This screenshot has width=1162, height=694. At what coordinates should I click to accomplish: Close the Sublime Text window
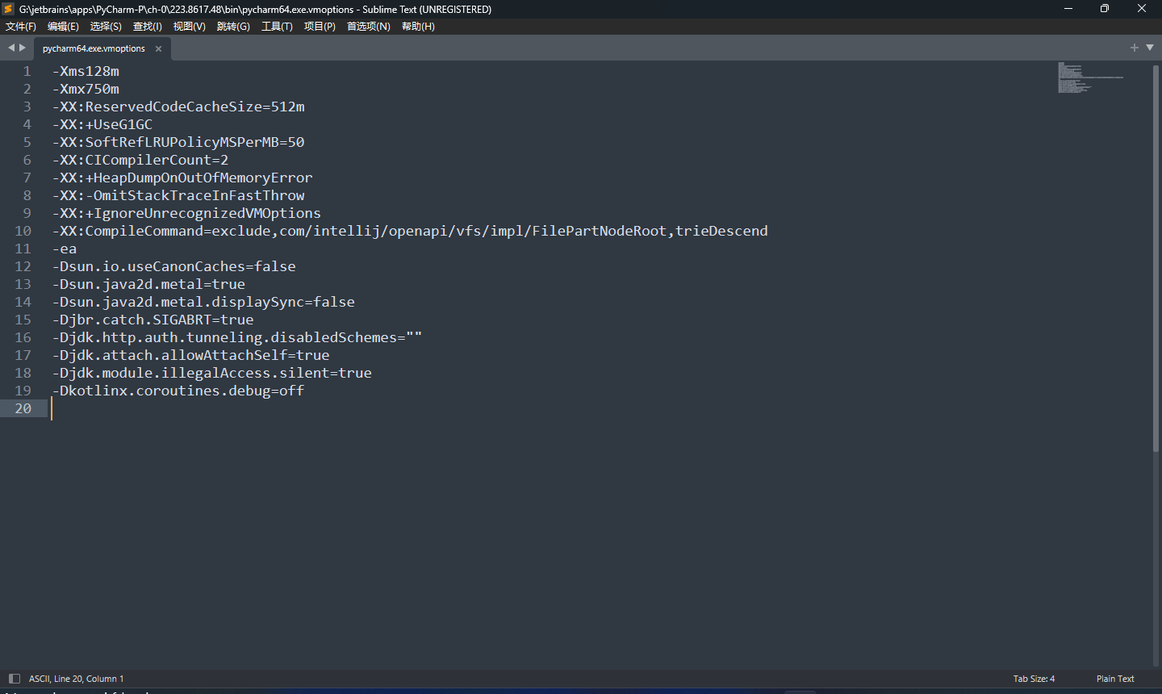[1142, 9]
